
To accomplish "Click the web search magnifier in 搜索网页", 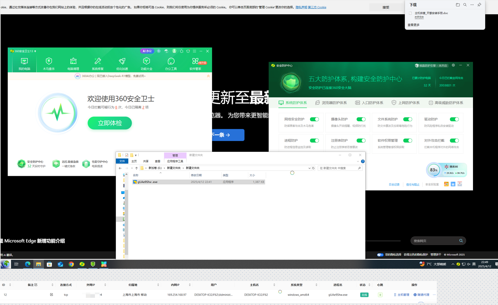I will (461, 241).
